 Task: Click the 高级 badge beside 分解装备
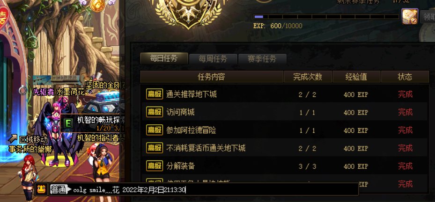155,166
